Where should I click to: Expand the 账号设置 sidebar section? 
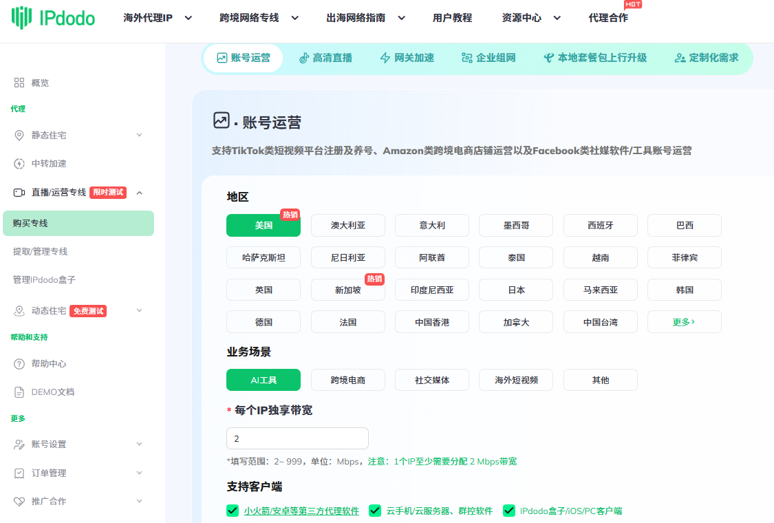[x=140, y=445]
